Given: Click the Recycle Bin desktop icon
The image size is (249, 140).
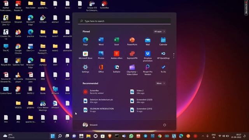Looking at the screenshot, I should click(6, 62).
